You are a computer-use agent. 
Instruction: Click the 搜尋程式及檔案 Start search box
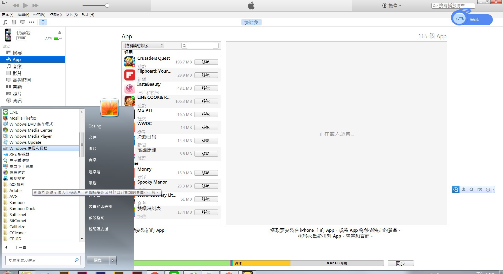click(43, 260)
